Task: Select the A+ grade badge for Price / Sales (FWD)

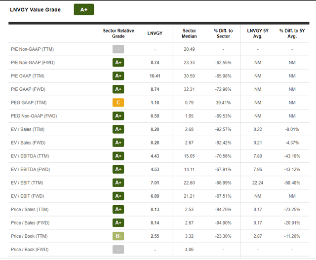Action: (118, 223)
